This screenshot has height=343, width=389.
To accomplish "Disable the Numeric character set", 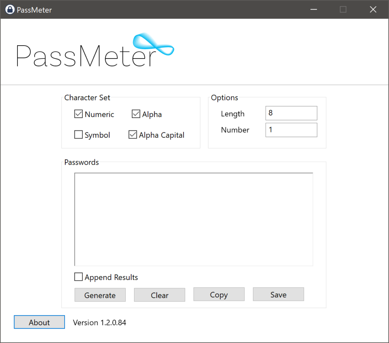I will [x=78, y=114].
